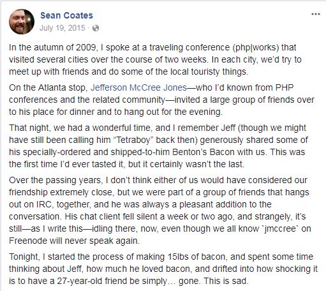Click the nickname “Tetraboy” in the text

(x=134, y=140)
